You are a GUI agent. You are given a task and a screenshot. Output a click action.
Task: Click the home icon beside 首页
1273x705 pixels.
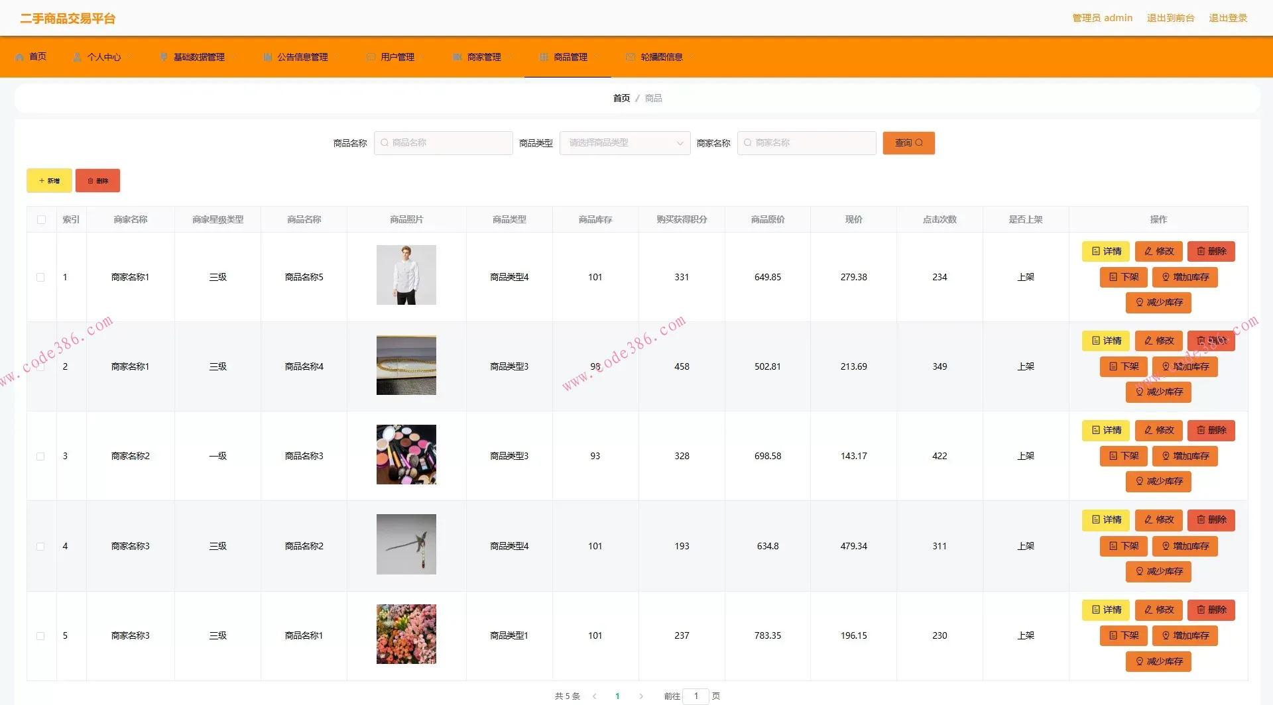point(19,56)
